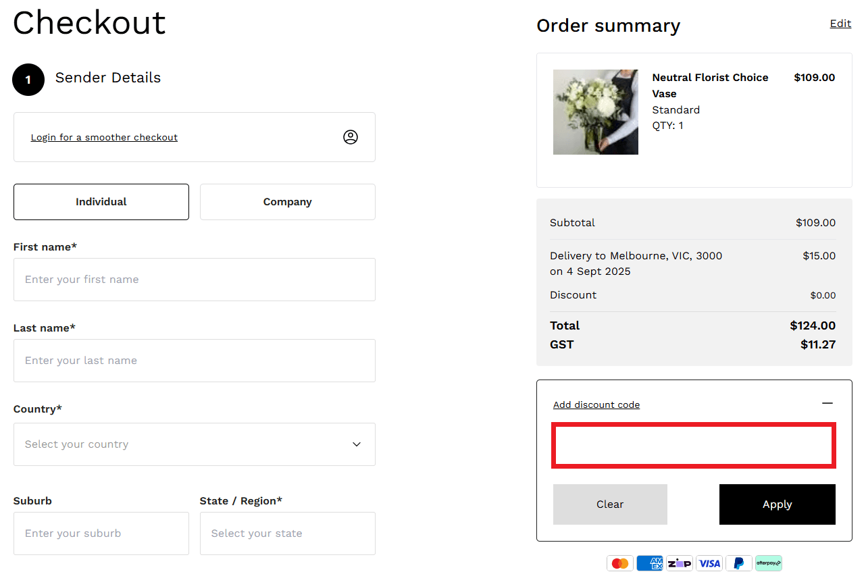Switch to the Company sender type
This screenshot has width=866, height=574.
[287, 201]
